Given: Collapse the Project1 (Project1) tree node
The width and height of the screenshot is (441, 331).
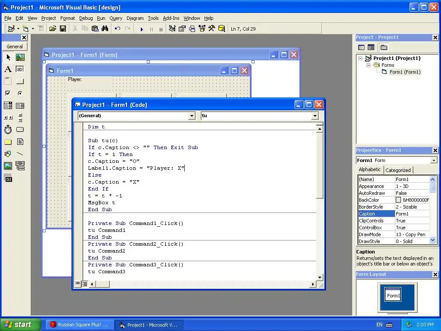Looking at the screenshot, I should point(360,58).
